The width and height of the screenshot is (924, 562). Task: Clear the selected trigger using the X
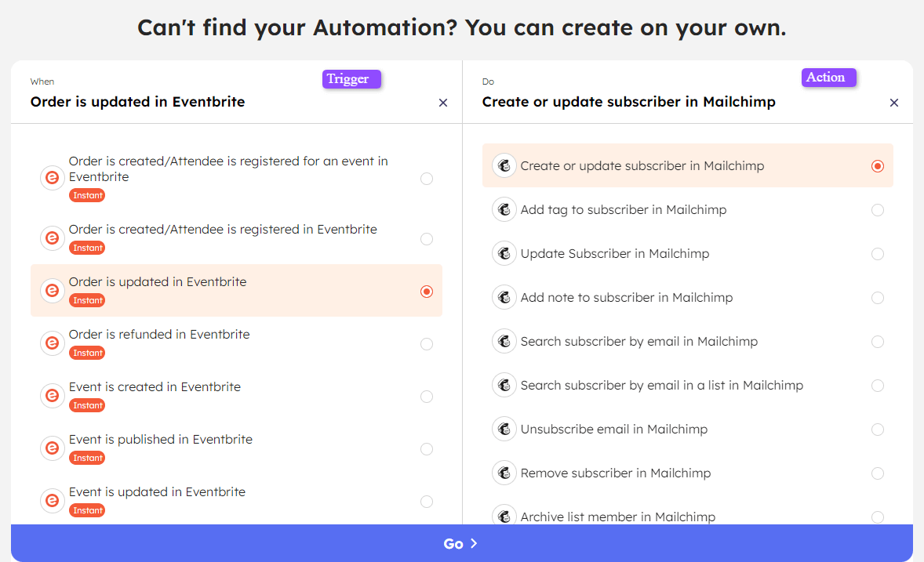pos(443,102)
